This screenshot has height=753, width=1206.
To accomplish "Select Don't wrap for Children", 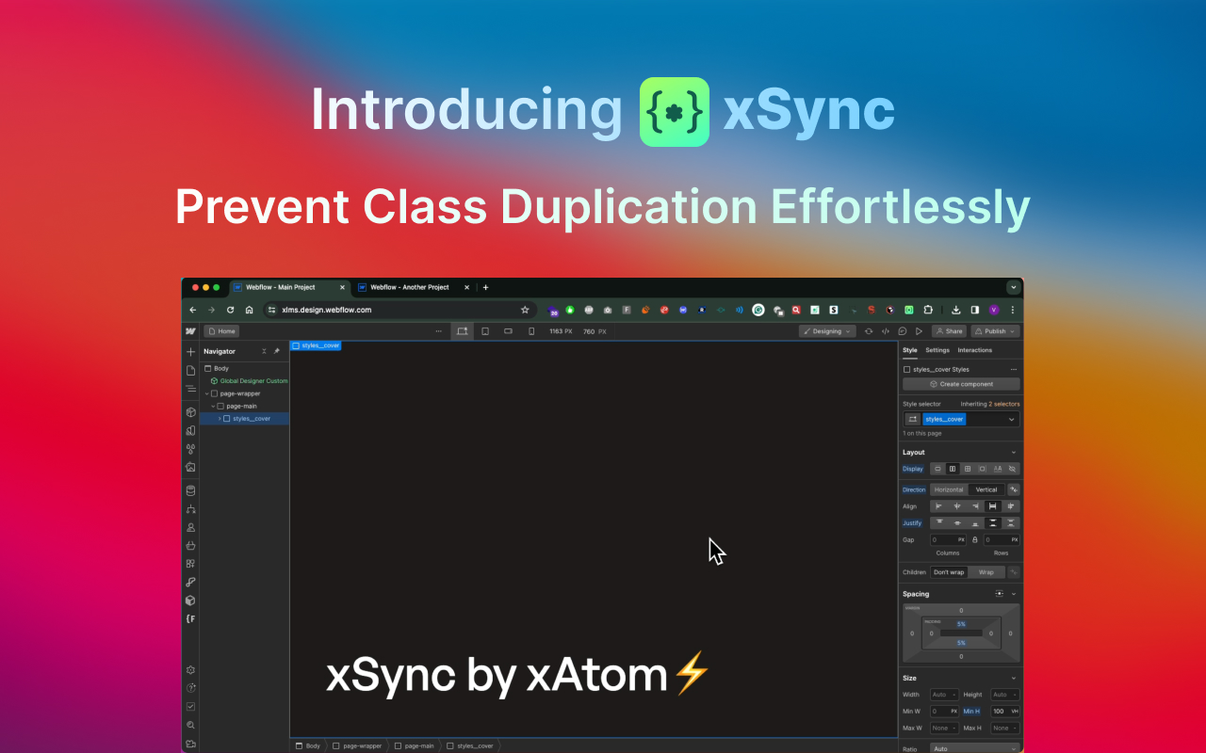I will pyautogui.click(x=949, y=572).
